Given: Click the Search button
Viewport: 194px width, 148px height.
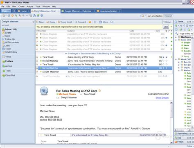Looking at the screenshot, I should [x=169, y=16].
